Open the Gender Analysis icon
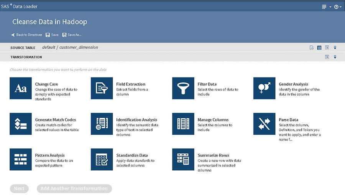 click(x=264, y=88)
